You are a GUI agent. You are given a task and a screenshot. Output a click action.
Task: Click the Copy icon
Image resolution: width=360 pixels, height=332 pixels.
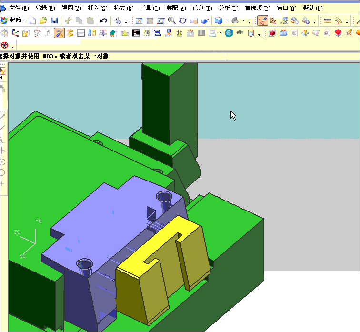click(x=79, y=20)
